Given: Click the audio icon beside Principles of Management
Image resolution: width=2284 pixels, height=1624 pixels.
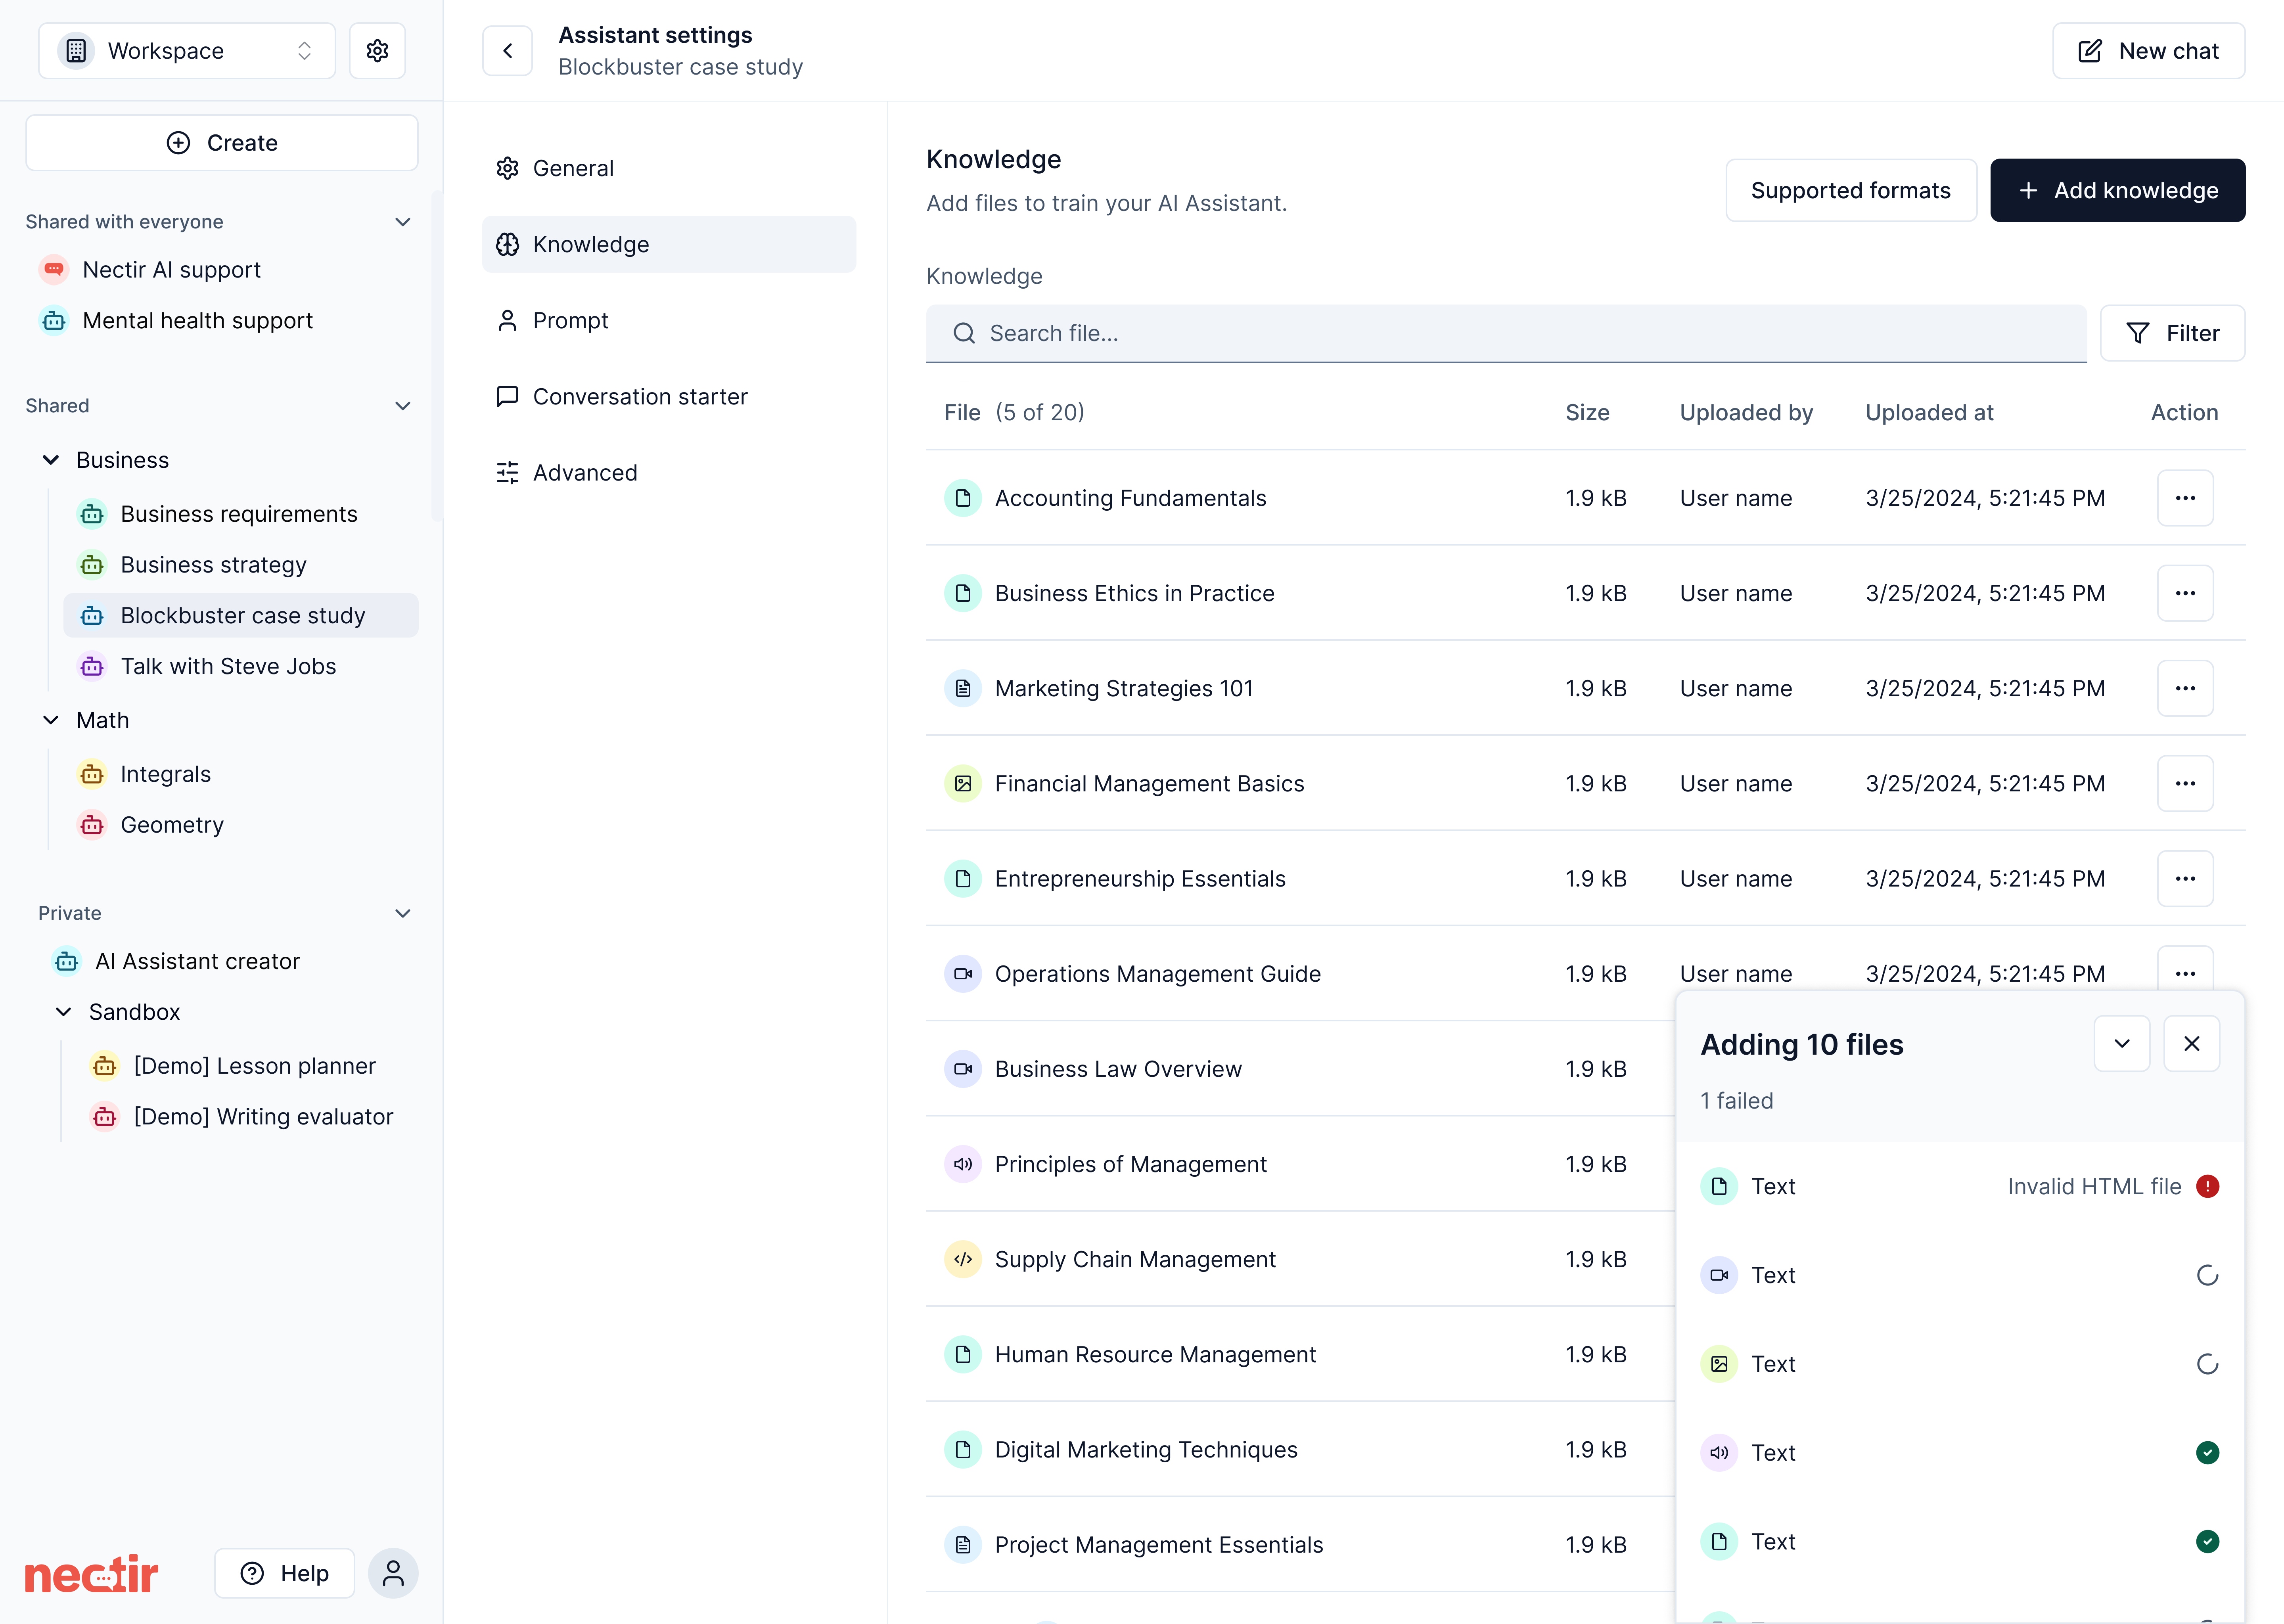Looking at the screenshot, I should point(963,1164).
